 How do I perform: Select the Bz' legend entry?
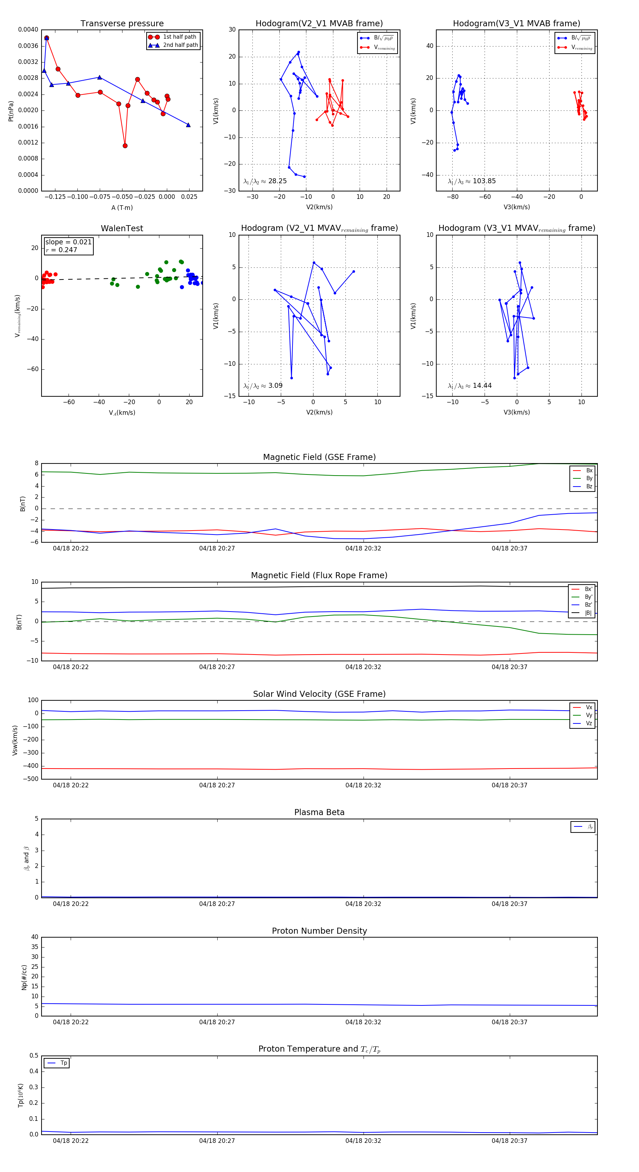582,605
